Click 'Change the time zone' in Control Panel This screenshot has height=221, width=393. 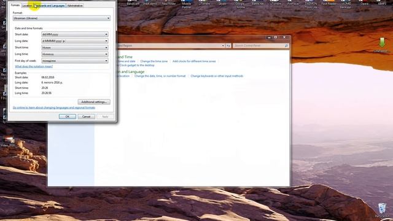pos(154,61)
